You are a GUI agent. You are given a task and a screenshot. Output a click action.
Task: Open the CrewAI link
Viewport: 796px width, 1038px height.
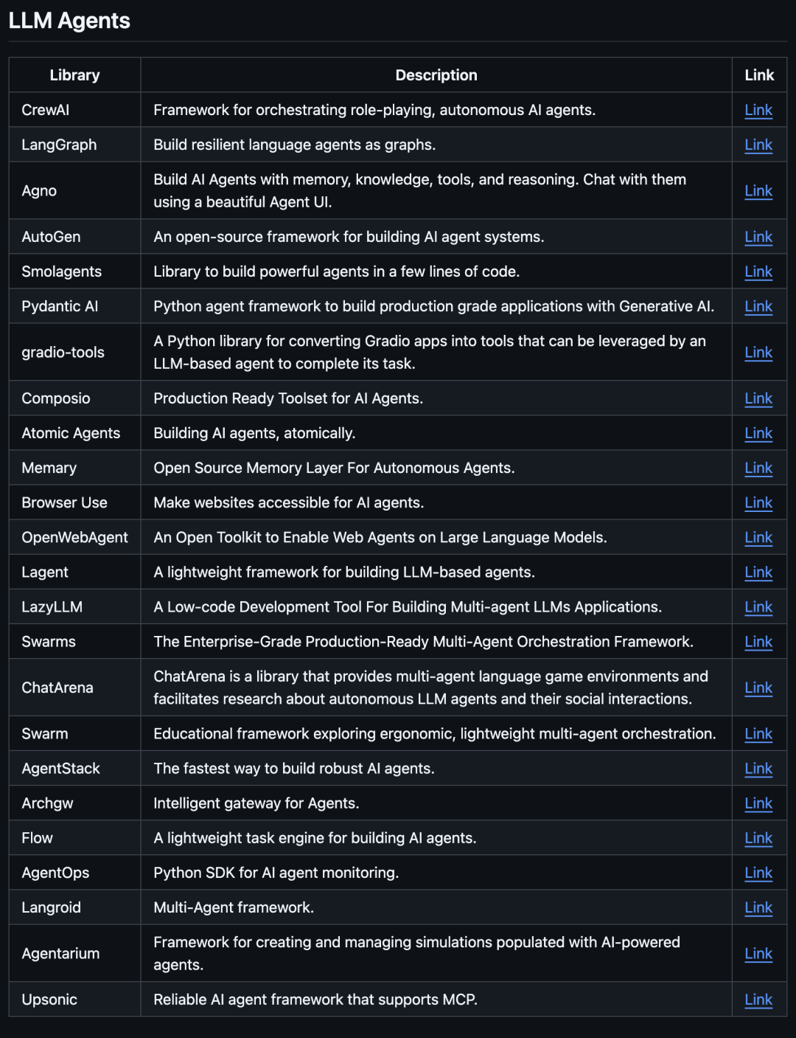[758, 110]
